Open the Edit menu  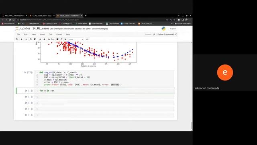pyautogui.click(x=26, y=34)
